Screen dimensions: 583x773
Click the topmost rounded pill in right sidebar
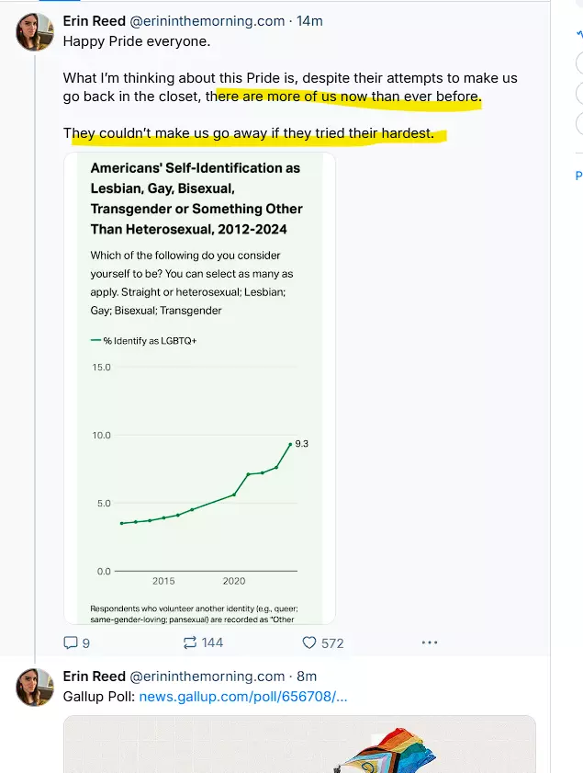(578, 64)
